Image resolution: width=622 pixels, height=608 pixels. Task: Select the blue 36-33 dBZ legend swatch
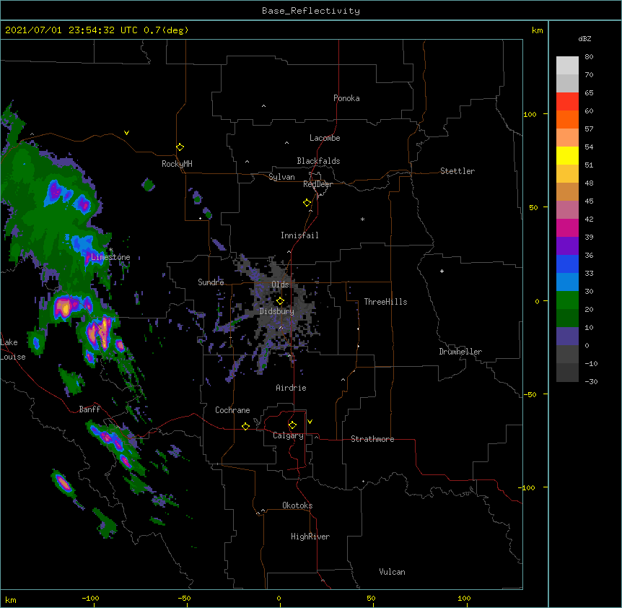point(567,264)
